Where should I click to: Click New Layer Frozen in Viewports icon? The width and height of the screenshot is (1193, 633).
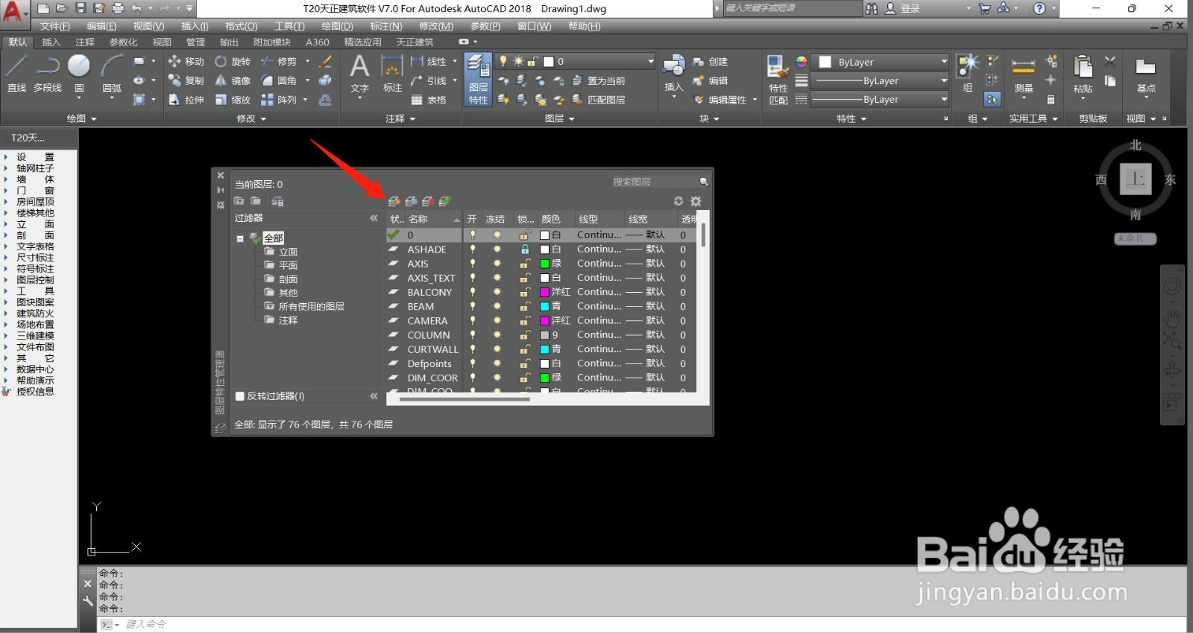pos(411,201)
